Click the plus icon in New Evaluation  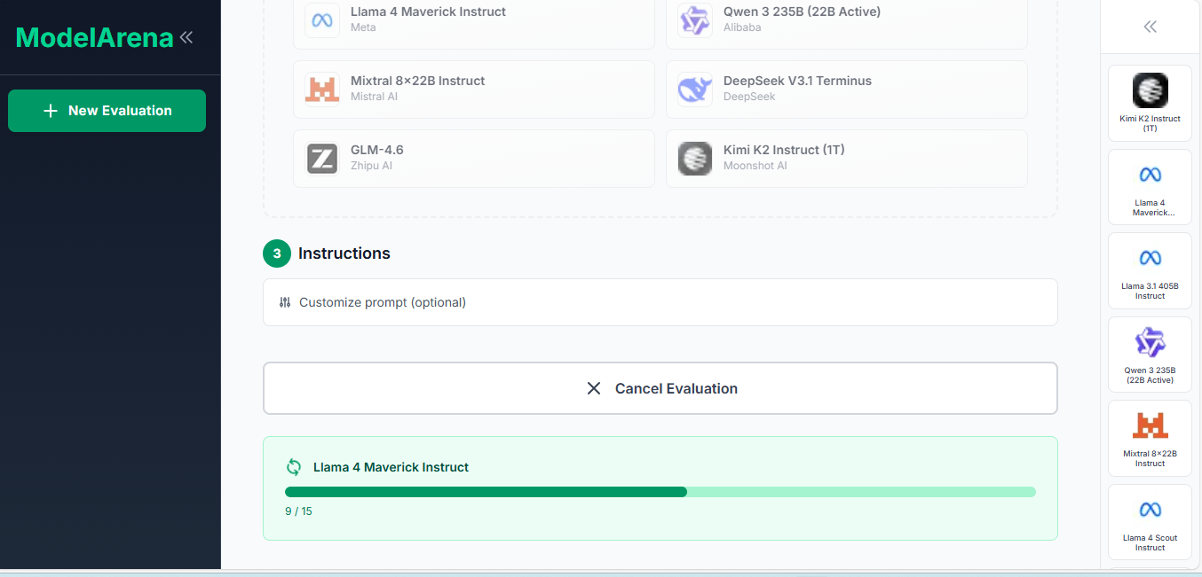tap(51, 111)
